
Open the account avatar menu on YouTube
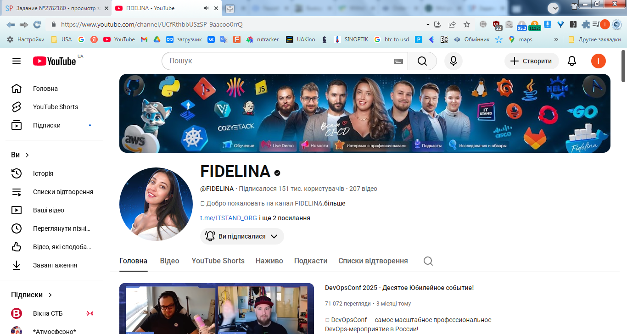[x=599, y=61]
